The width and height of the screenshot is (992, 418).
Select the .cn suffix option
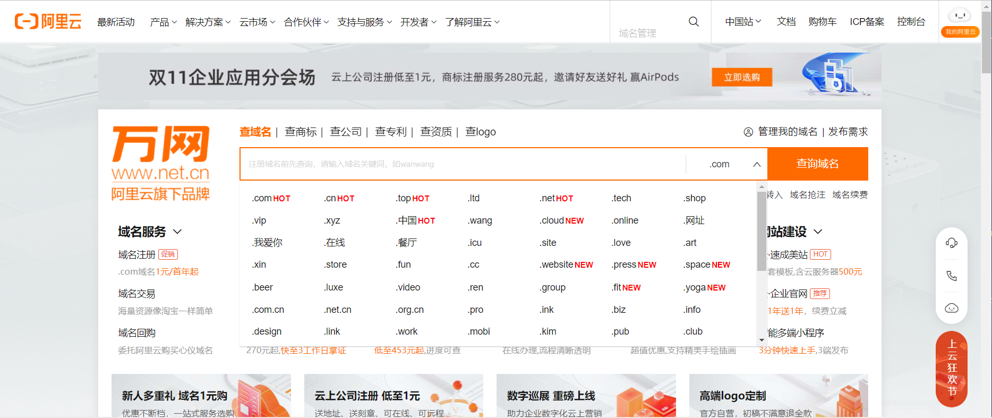339,198
